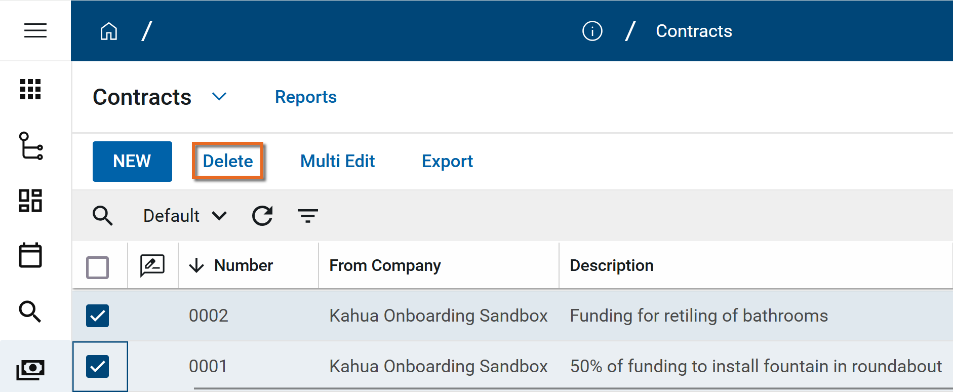Viewport: 953px width, 392px height.
Task: Open the project hierarchy tree icon
Action: (31, 146)
